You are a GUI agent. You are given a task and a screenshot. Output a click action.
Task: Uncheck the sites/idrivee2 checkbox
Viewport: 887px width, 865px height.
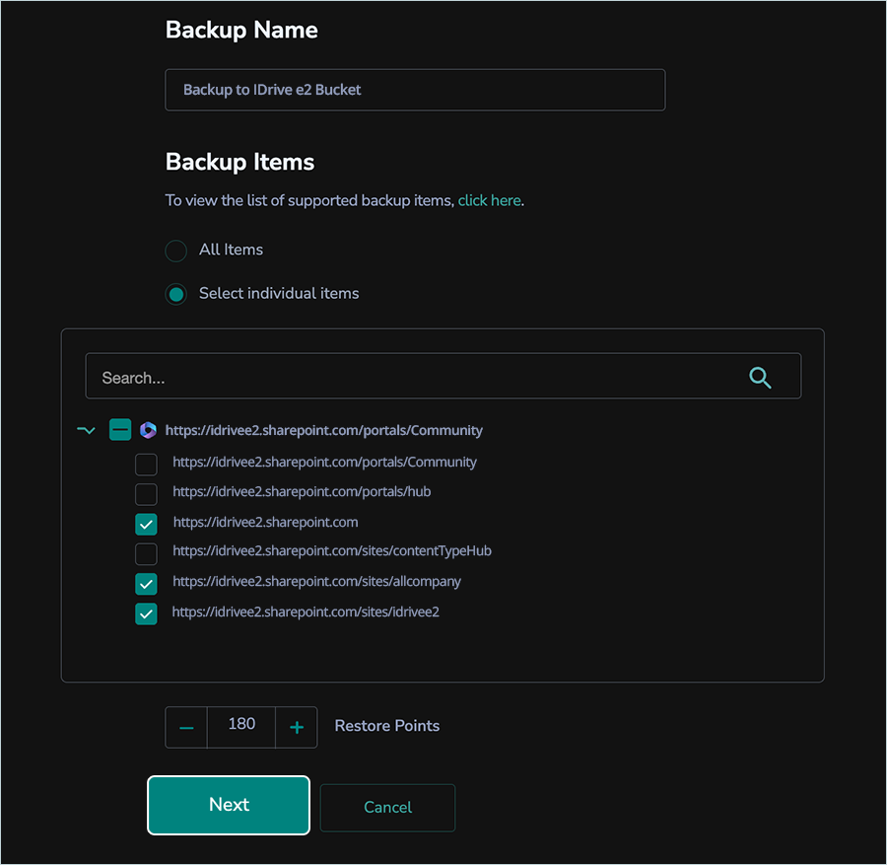146,613
